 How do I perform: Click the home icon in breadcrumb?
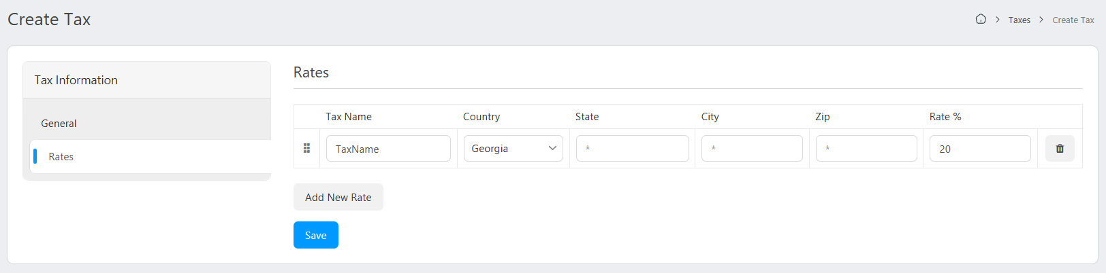[x=981, y=19]
